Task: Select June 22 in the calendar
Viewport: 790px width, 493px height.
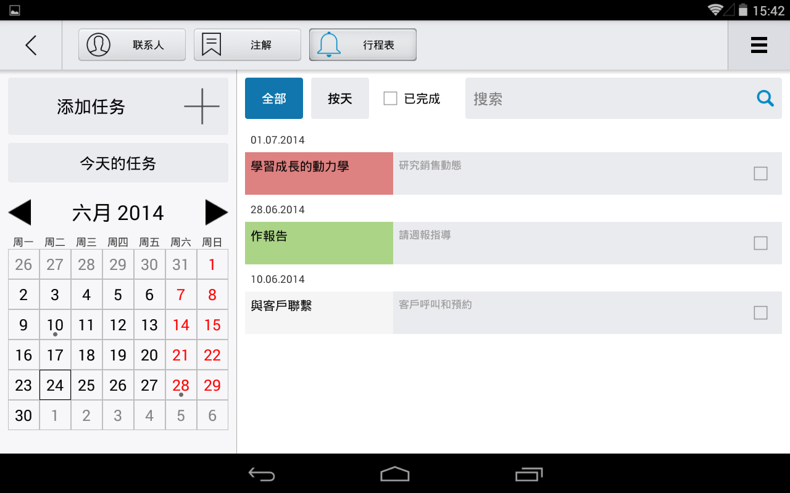Action: coord(212,355)
